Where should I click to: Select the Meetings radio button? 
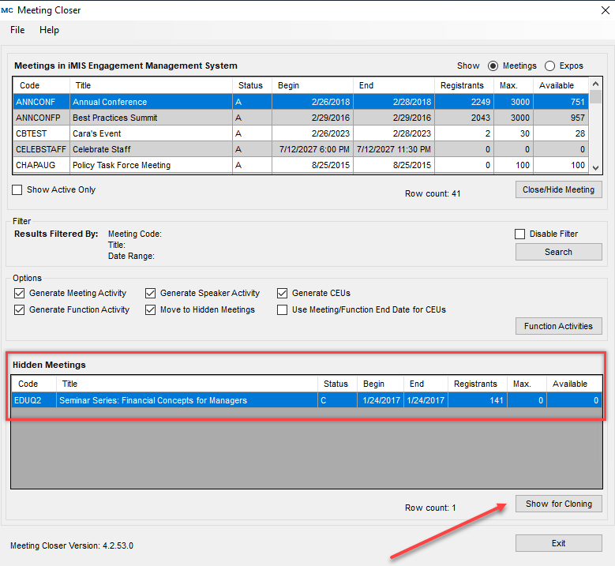[x=493, y=66]
